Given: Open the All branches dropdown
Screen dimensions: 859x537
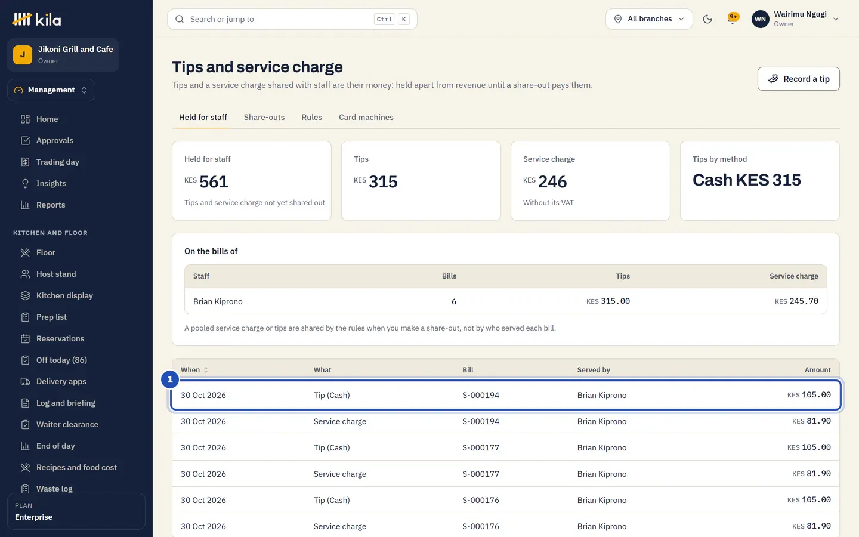Looking at the screenshot, I should [x=649, y=19].
